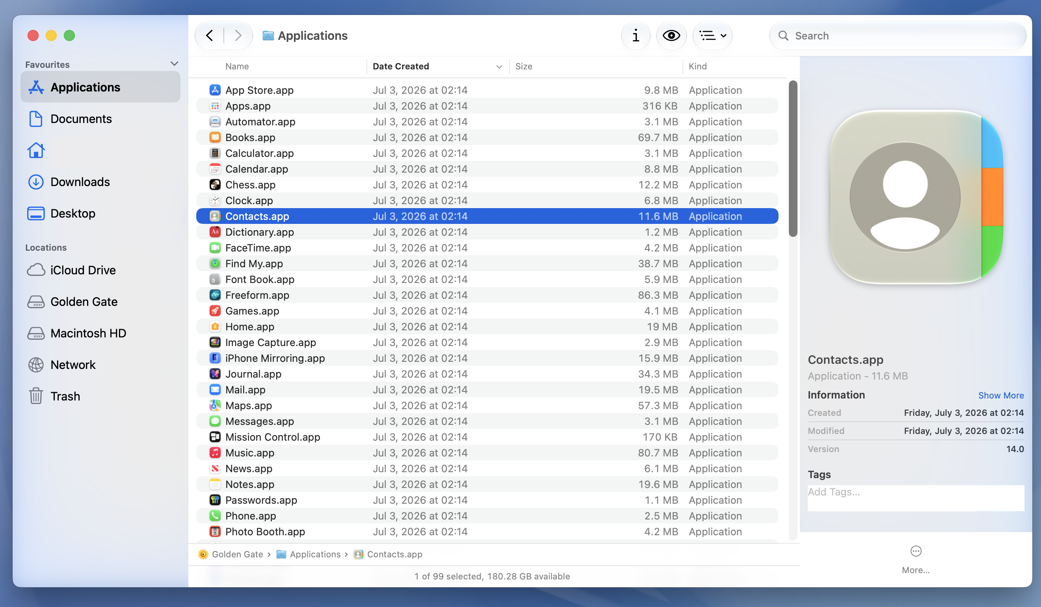Open the Get Info button
This screenshot has height=607, width=1041.
[x=635, y=35]
